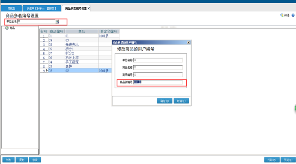Click into the 单位全名 text field
The height and width of the screenshot is (164, 296).
(x=36, y=22)
